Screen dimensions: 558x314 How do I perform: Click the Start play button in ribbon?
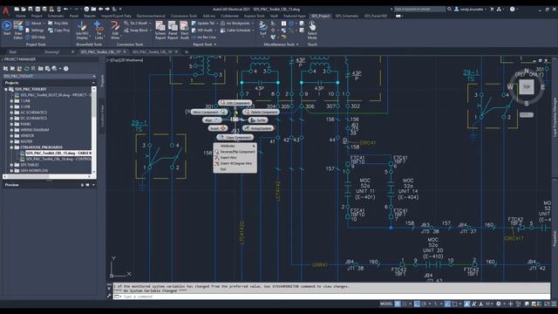pyautogui.click(x=7, y=28)
